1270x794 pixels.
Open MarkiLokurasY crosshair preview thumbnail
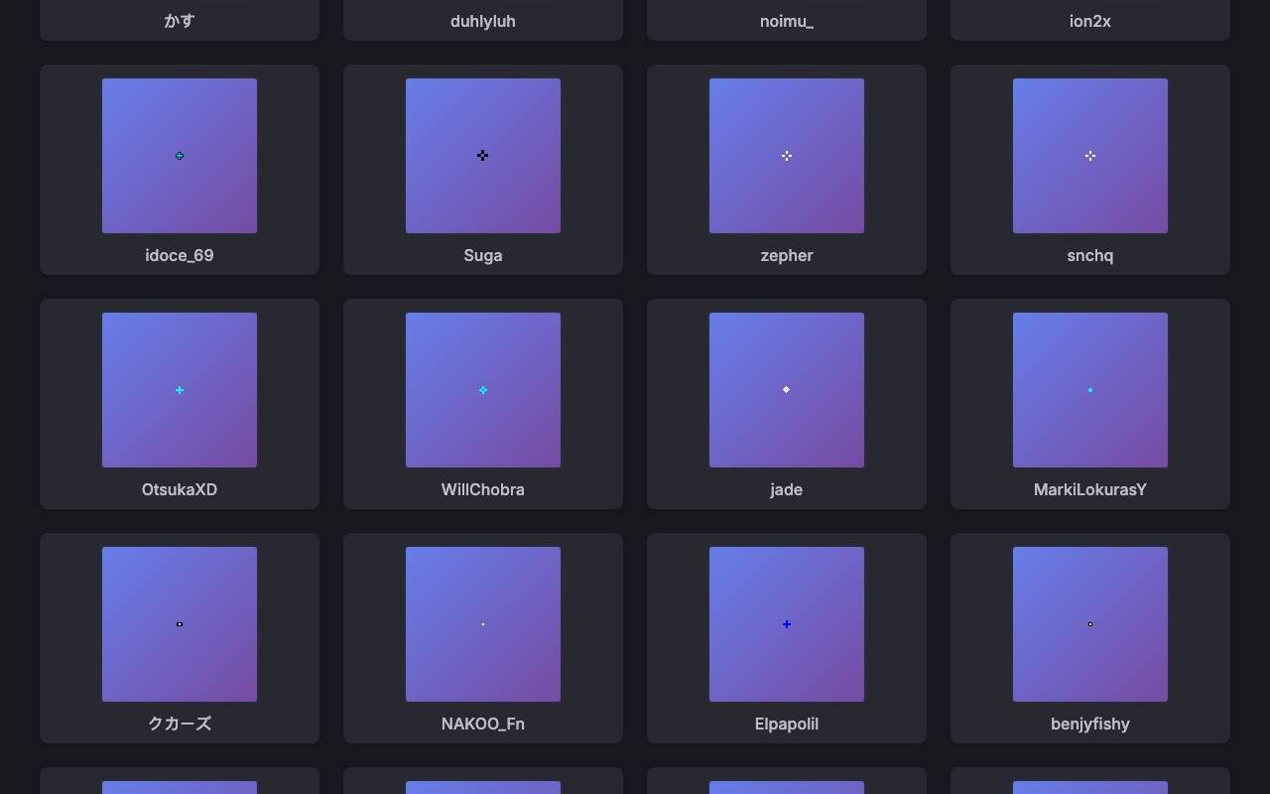pyautogui.click(x=1090, y=390)
